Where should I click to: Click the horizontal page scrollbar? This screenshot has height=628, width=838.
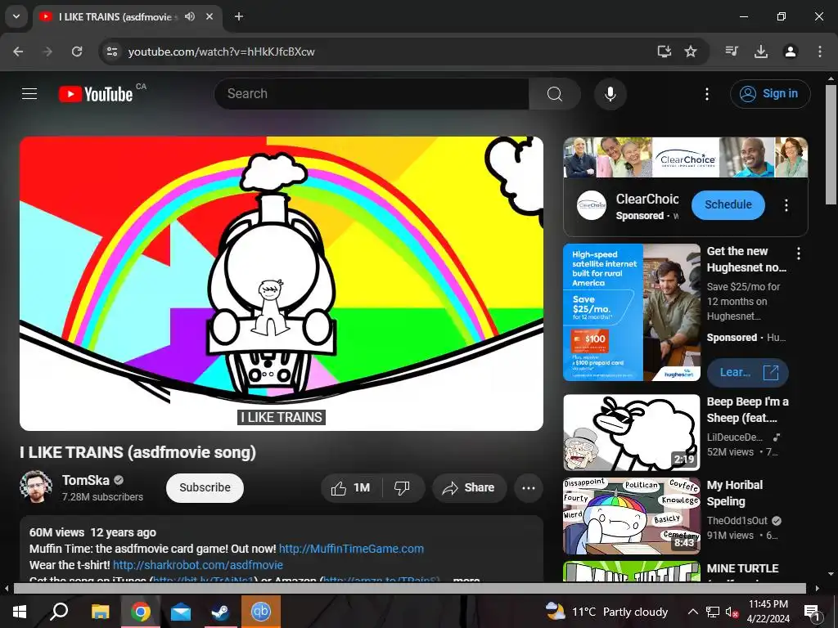410,589
